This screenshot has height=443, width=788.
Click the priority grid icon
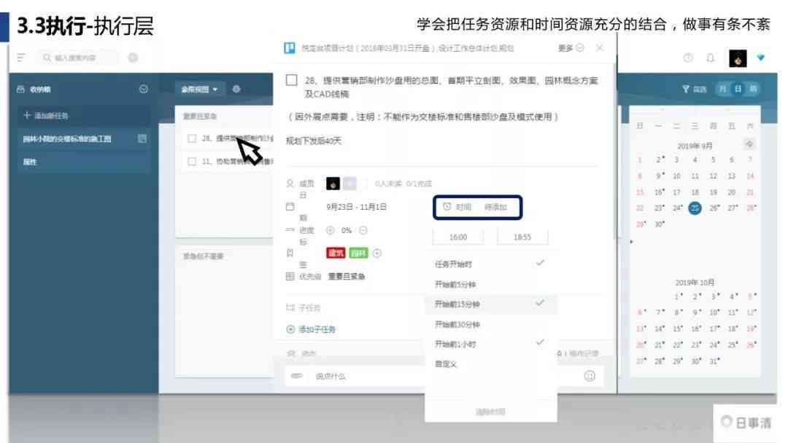coord(290,276)
